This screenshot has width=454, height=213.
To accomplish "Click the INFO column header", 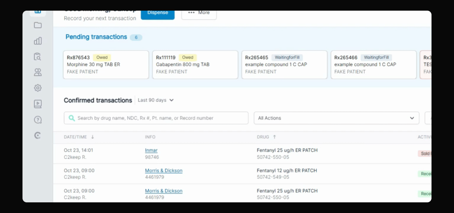I will [150, 137].
